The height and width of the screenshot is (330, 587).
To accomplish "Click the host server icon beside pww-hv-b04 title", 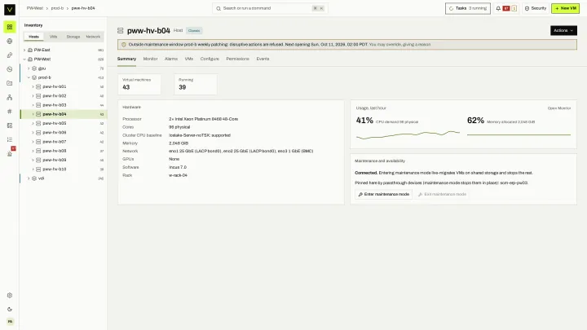I will click(120, 30).
